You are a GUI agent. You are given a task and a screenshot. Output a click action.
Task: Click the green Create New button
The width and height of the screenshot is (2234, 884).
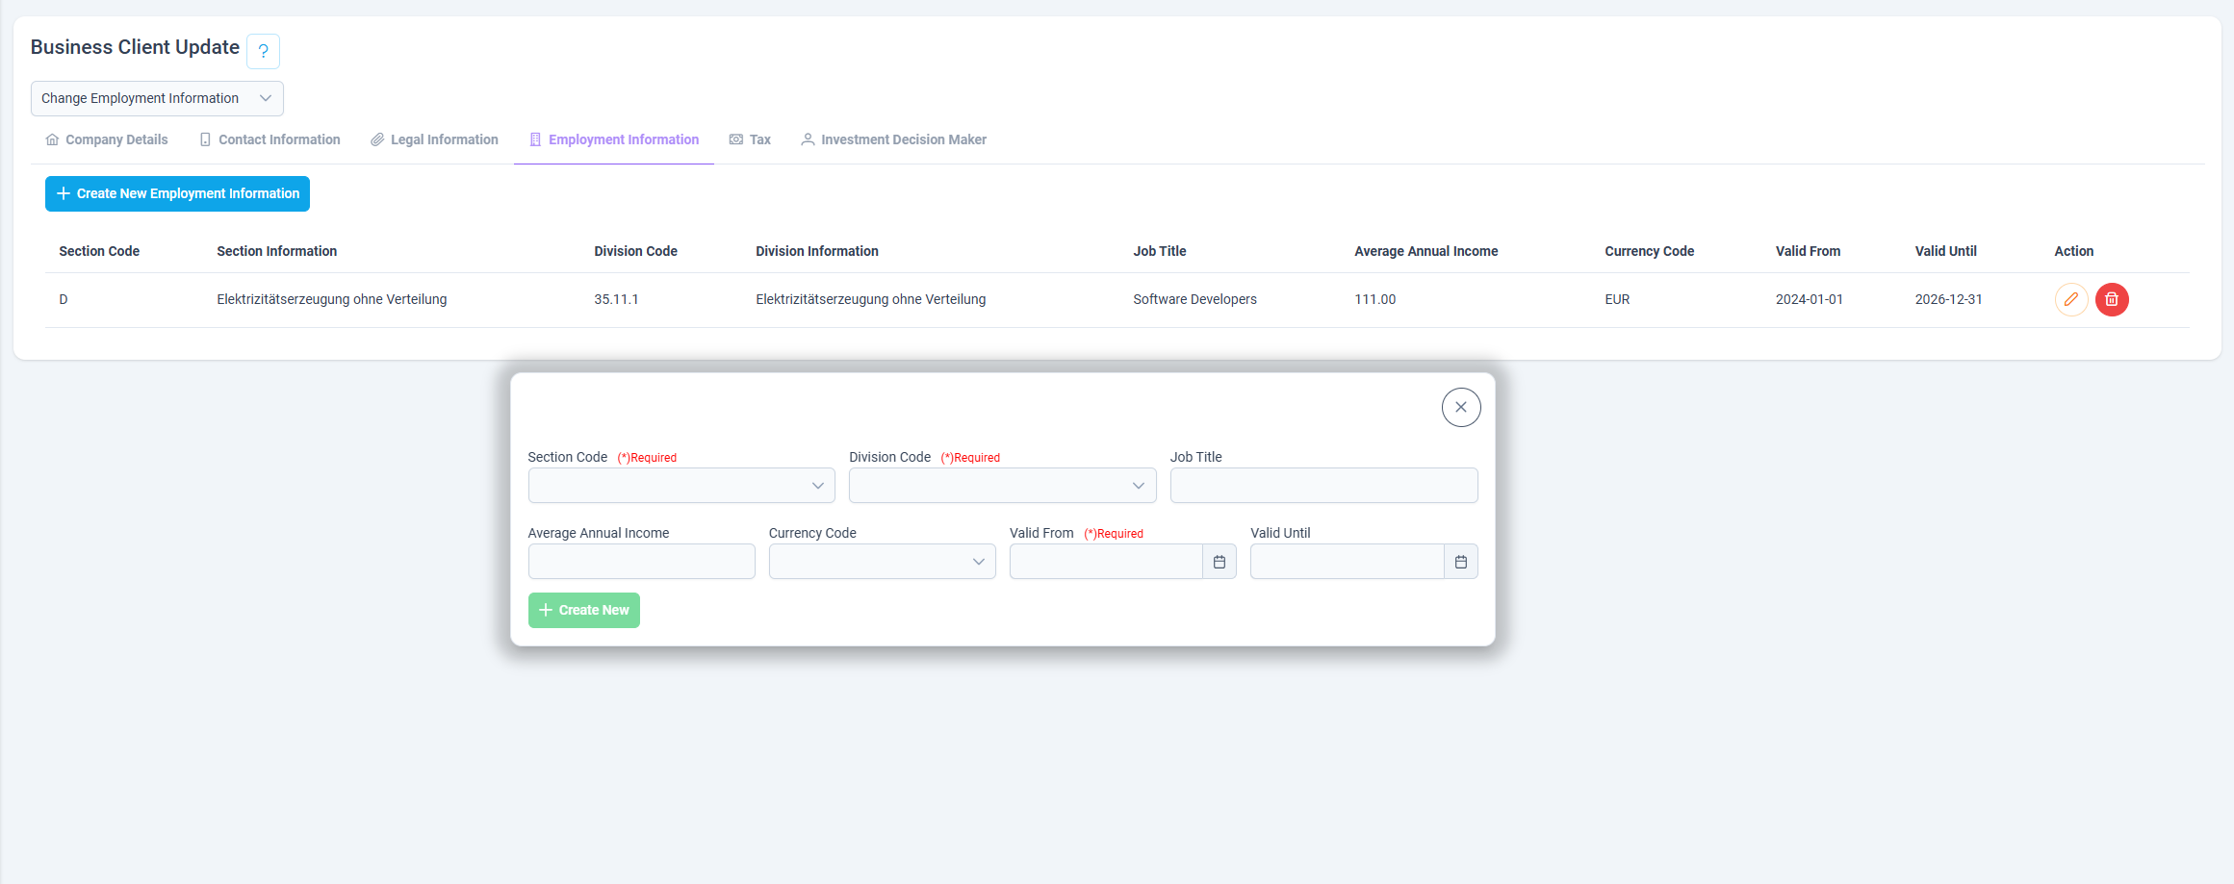point(584,610)
